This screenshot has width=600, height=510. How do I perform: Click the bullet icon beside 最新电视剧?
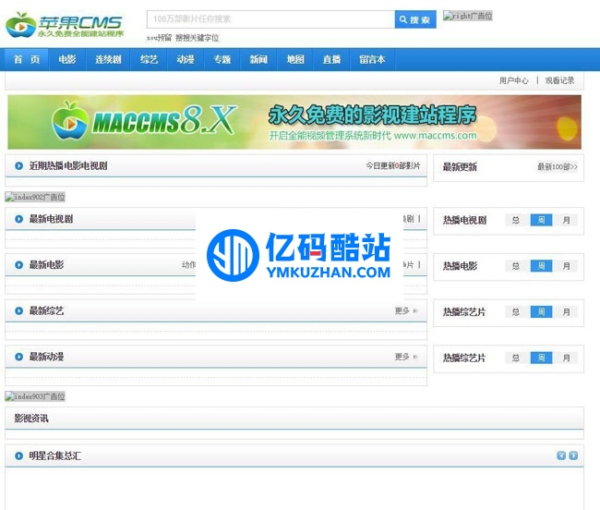18,219
